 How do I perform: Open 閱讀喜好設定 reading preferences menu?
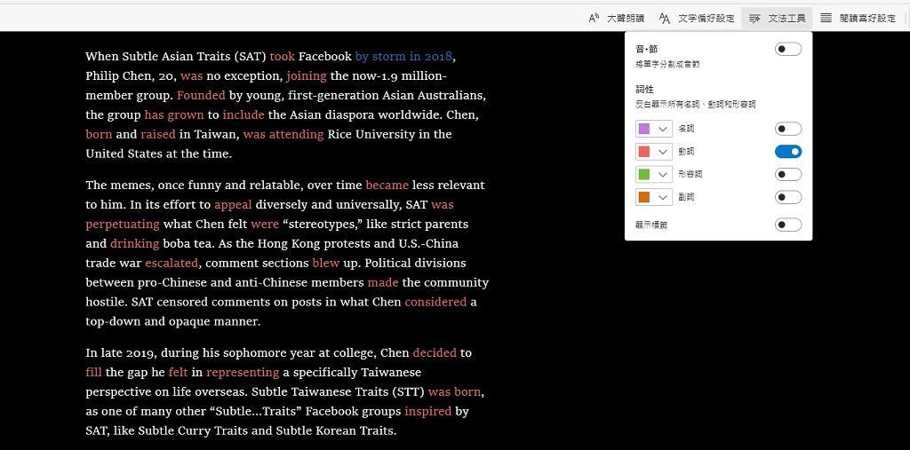click(867, 19)
